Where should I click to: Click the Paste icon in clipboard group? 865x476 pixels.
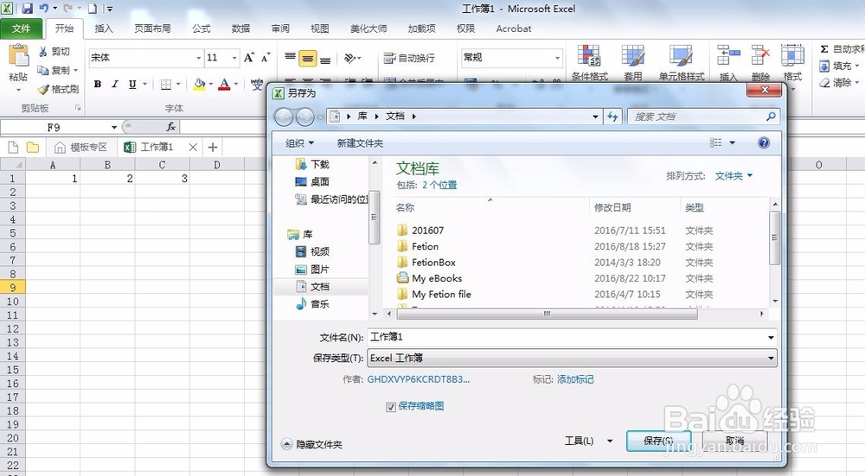point(18,55)
